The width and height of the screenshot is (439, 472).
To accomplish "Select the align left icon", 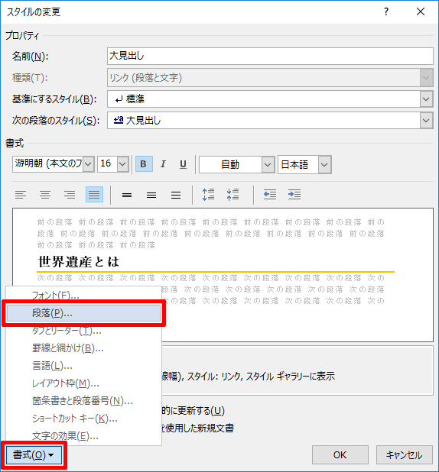I will [21, 195].
